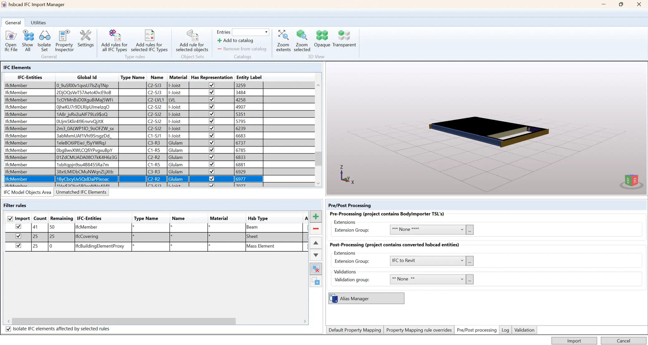Open the Entries dropdown
Image resolution: width=648 pixels, height=345 pixels.
(265, 32)
